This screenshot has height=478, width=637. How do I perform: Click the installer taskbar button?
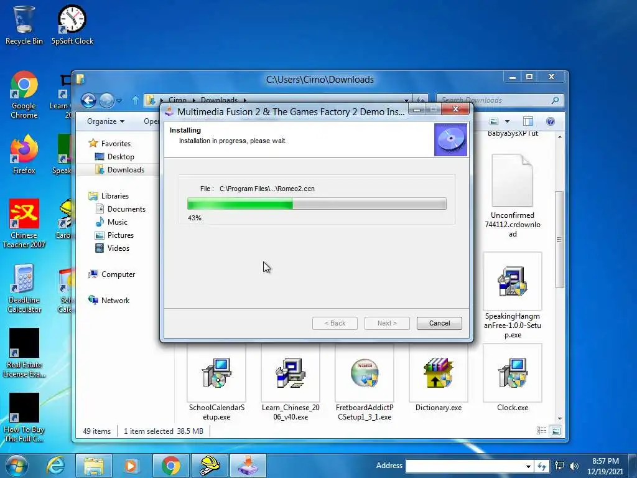click(248, 466)
